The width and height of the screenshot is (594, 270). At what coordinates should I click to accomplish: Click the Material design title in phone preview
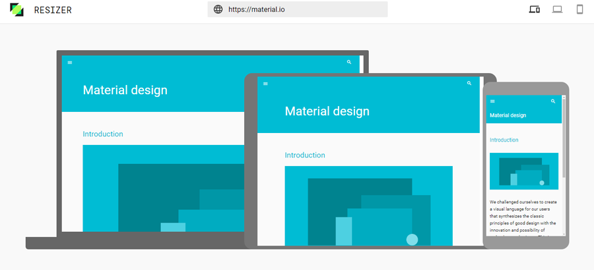pos(508,115)
